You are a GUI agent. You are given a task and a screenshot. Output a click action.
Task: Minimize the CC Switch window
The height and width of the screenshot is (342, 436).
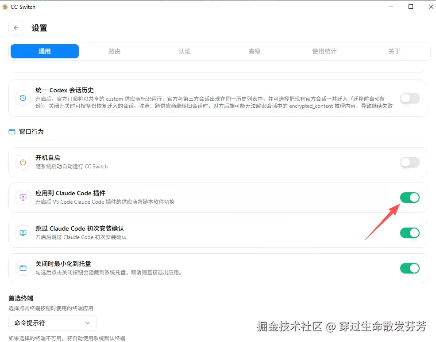click(391, 7)
